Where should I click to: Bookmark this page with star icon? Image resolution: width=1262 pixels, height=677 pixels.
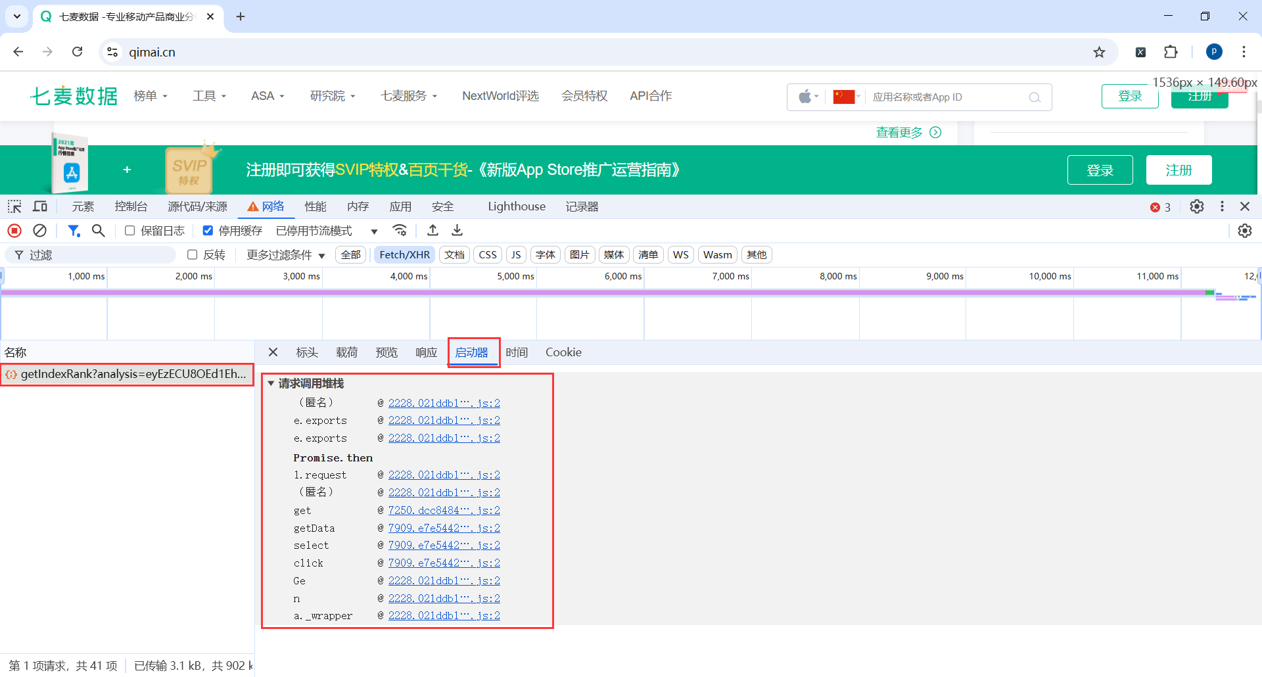(1099, 52)
